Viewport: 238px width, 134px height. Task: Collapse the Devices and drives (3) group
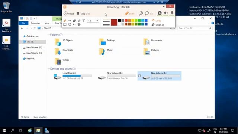pyautogui.click(x=49, y=69)
